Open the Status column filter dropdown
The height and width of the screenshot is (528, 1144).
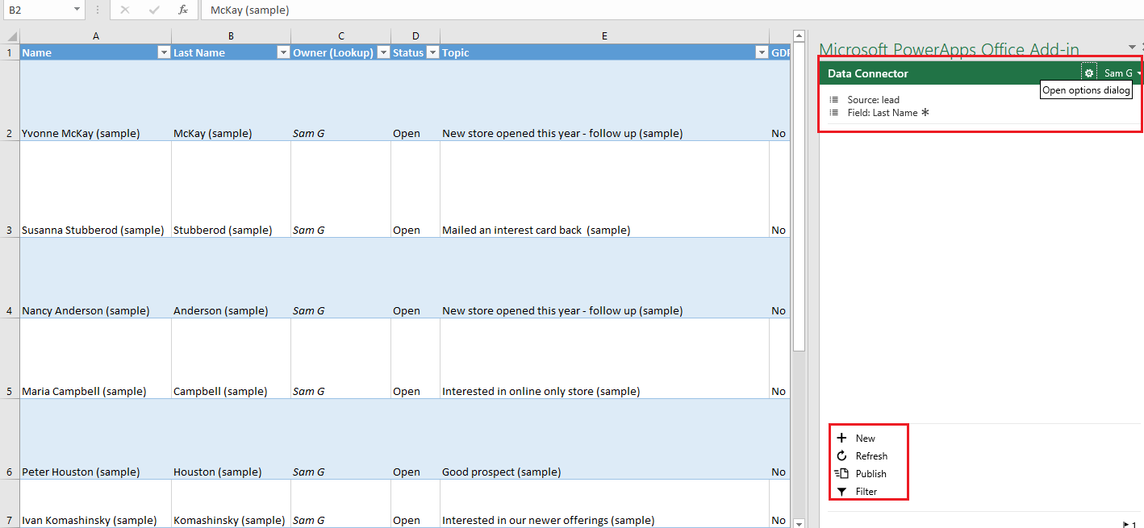pyautogui.click(x=432, y=52)
